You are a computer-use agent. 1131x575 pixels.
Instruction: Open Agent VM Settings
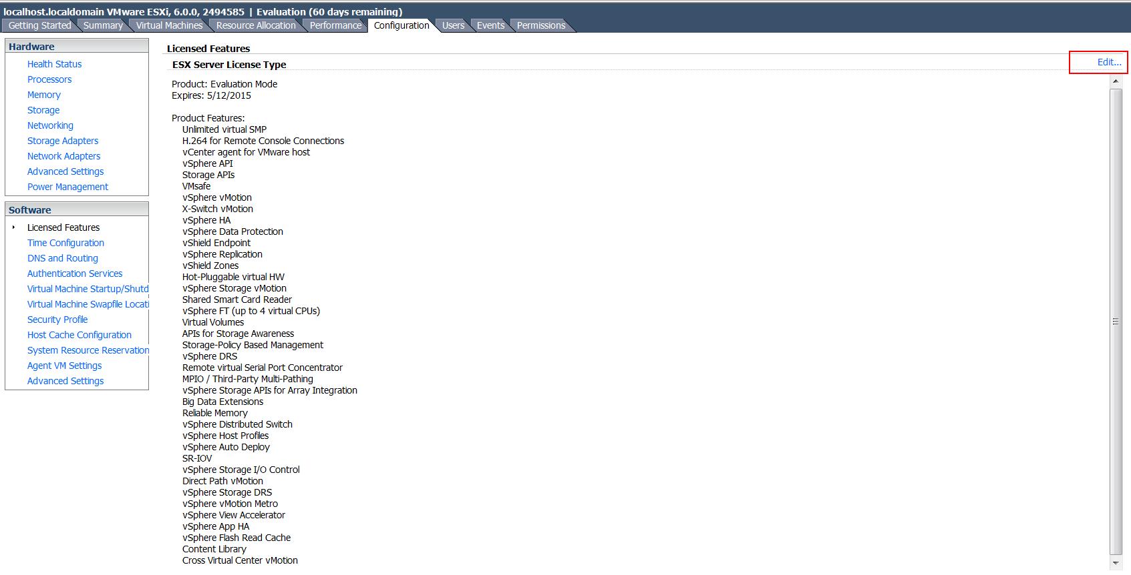pyautogui.click(x=65, y=366)
